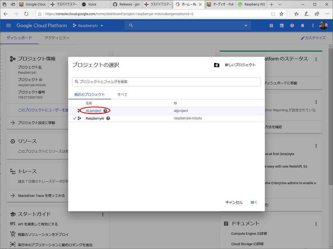Open the three-dot menu of the news card

click(x=316, y=146)
